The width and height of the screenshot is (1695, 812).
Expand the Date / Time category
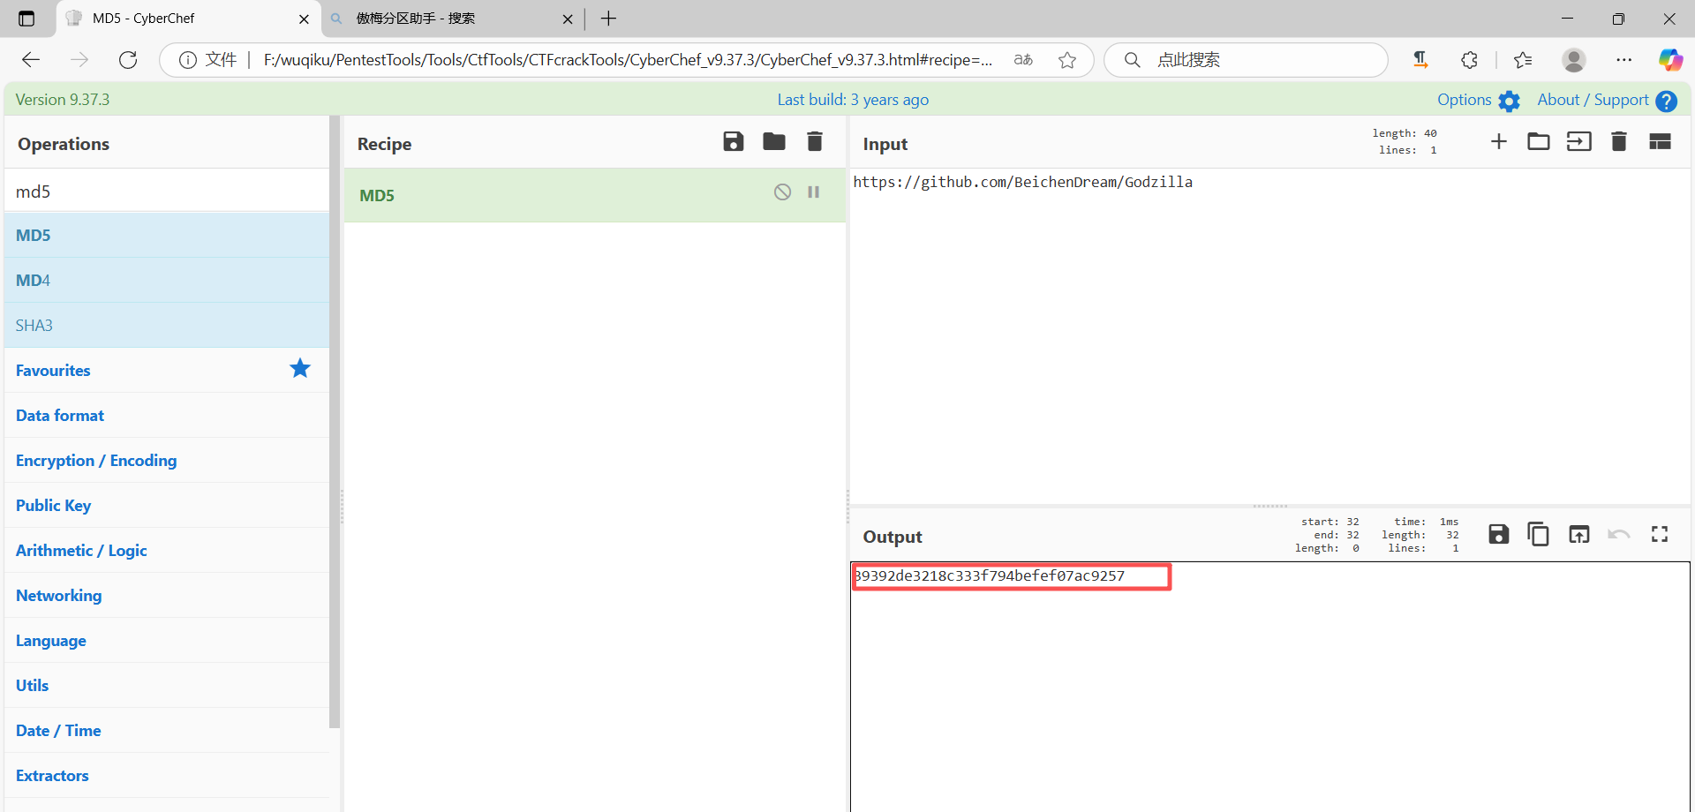(167, 731)
